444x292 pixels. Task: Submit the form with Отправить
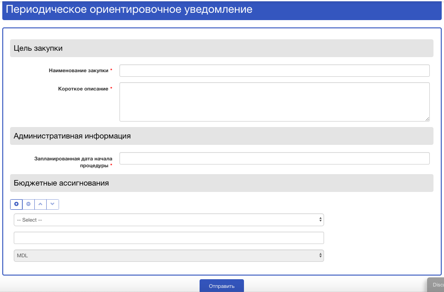point(222,286)
